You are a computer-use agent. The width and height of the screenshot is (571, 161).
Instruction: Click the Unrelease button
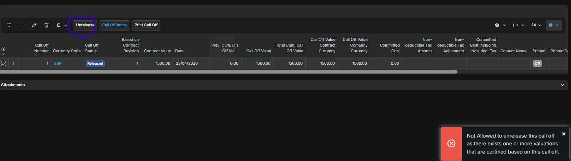[85, 25]
